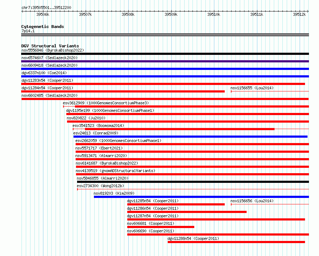This screenshot has width=319, height=256.
Task: Click the Cytogenetic Bands track title
Action: (43, 27)
